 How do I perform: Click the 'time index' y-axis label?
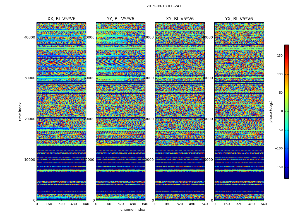click(x=20, y=111)
